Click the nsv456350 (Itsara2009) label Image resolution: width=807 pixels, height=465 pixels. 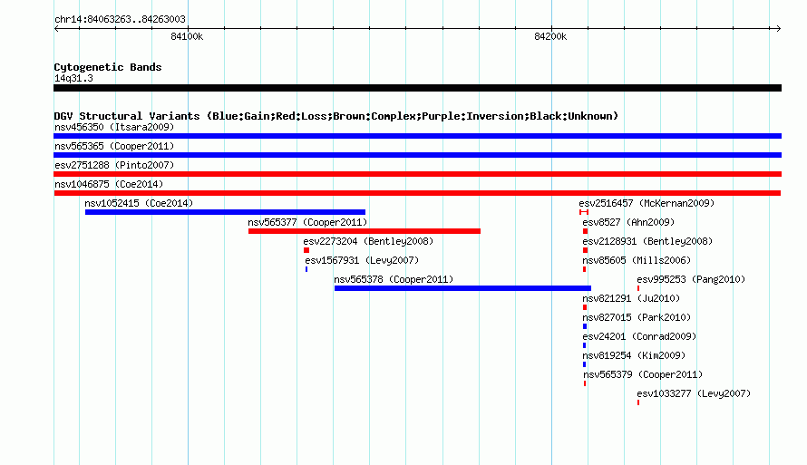click(x=114, y=127)
